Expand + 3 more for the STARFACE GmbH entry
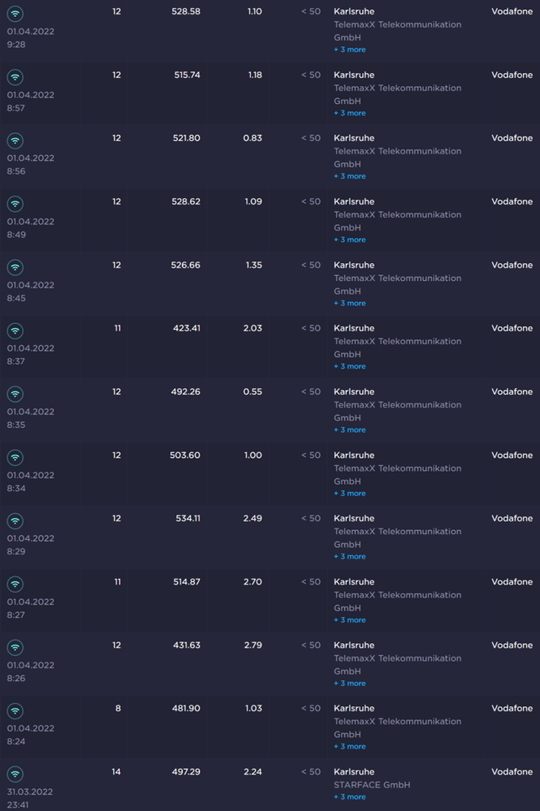 tap(349, 796)
